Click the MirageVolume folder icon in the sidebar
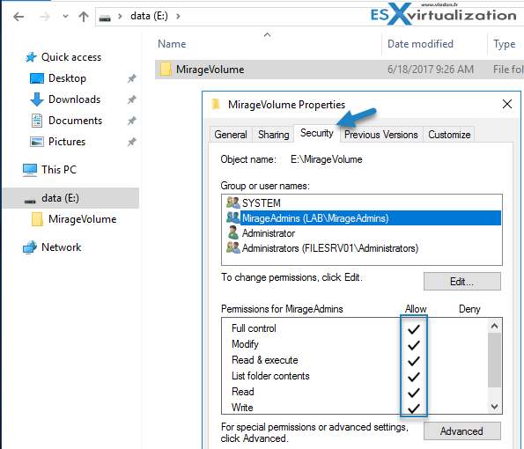The width and height of the screenshot is (524, 449). point(37,219)
